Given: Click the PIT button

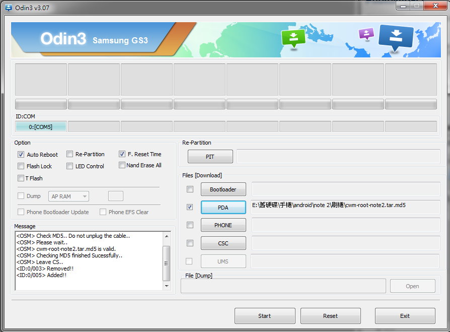Looking at the screenshot, I should point(210,157).
